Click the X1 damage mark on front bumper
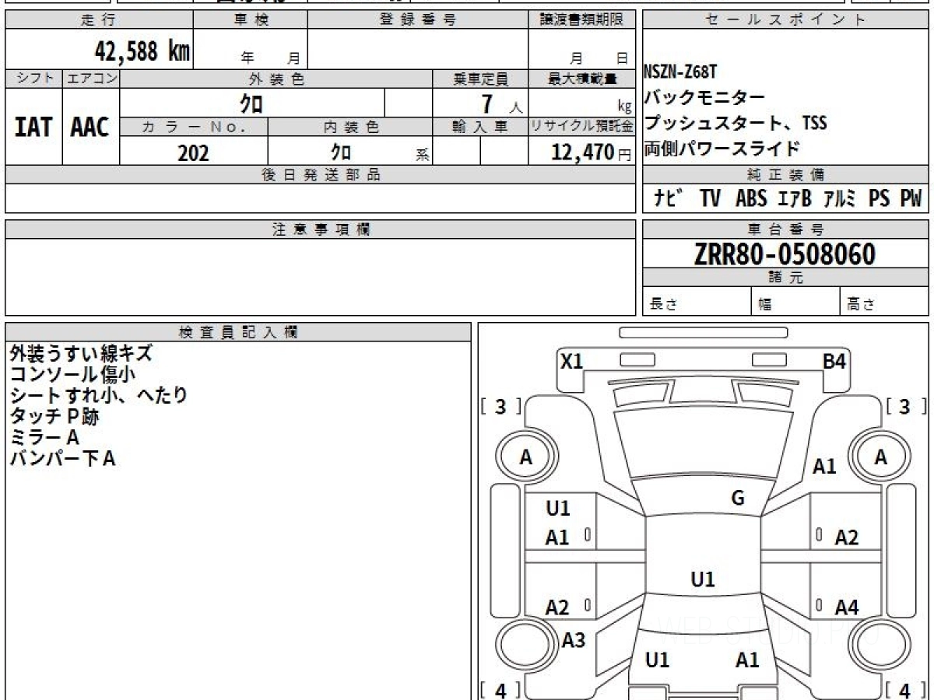Image resolution: width=934 pixels, height=700 pixels. pos(572,361)
